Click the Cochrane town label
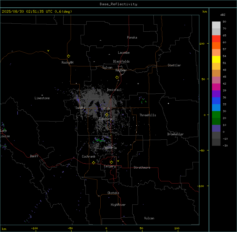Screen dimensions: 237x232 click(89, 157)
